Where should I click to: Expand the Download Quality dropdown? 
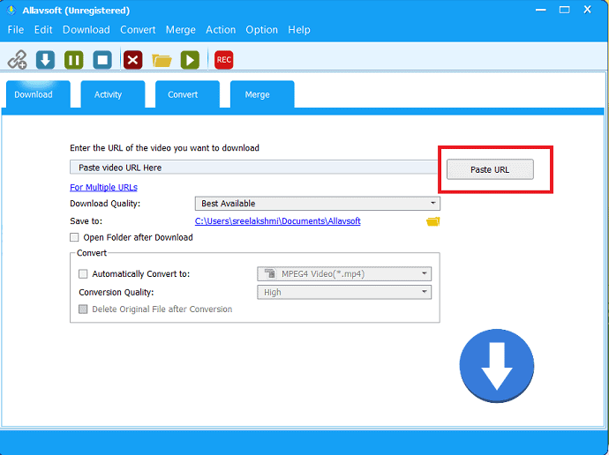318,204
